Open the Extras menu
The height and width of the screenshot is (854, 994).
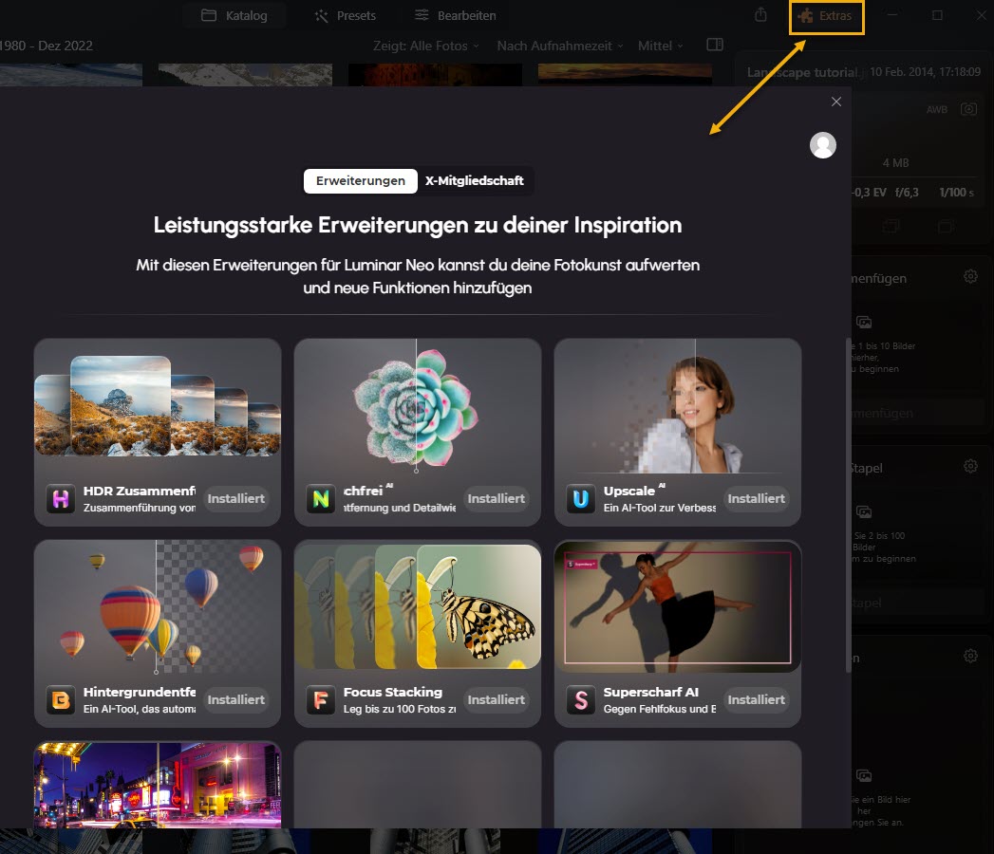tap(827, 16)
